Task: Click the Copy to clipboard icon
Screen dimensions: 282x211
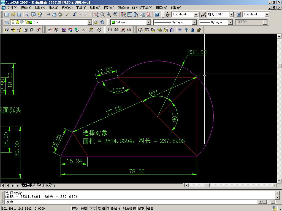Action: [54, 15]
